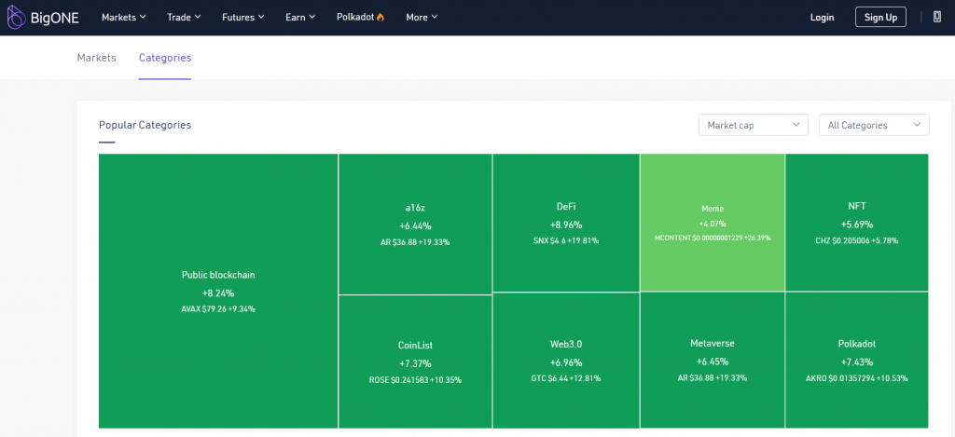Image resolution: width=955 pixels, height=437 pixels.
Task: Open the All Categories filter dropdown
Action: [874, 125]
